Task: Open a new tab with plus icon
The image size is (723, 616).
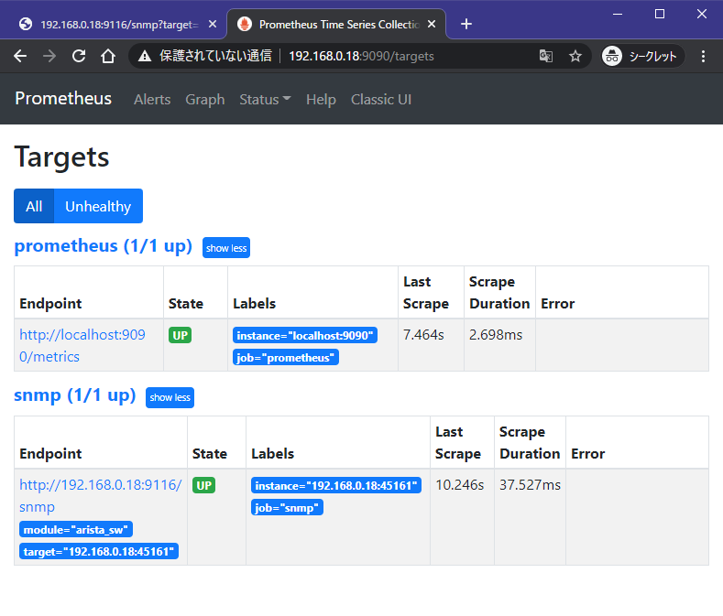Action: (x=466, y=24)
